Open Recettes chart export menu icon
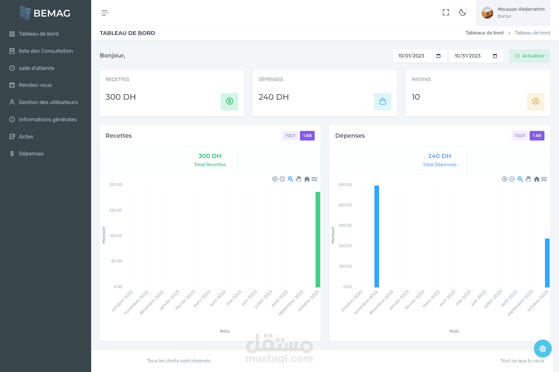 pos(314,179)
